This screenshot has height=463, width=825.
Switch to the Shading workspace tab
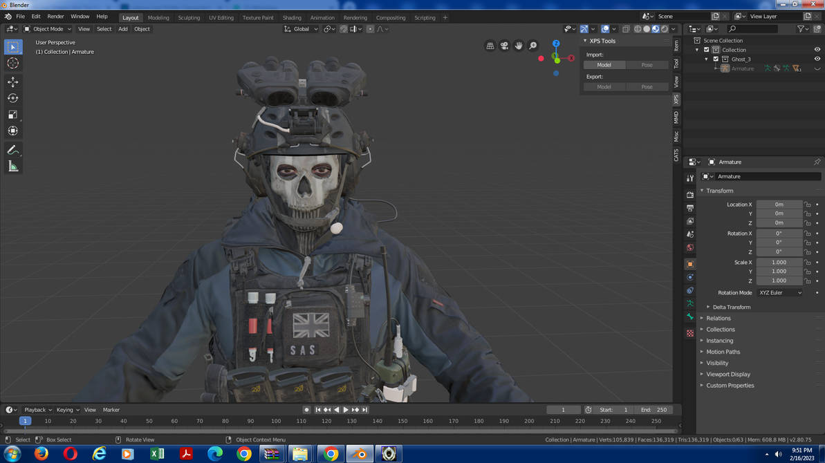(x=292, y=18)
